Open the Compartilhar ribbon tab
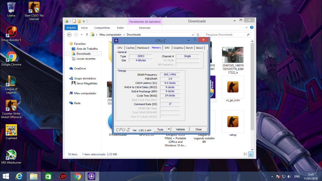The image size is (322, 181). tap(102, 28)
